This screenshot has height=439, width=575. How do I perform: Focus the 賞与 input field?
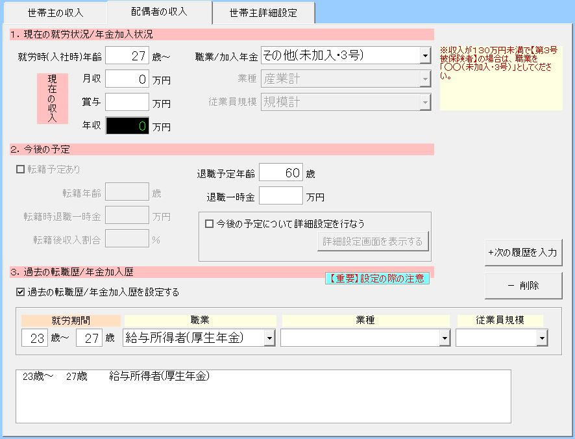127,102
